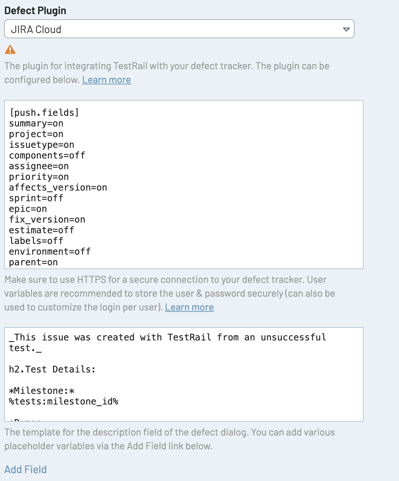Click the fix_version=on configuration line
Viewport: 399px width, 481px height.
[47, 219]
